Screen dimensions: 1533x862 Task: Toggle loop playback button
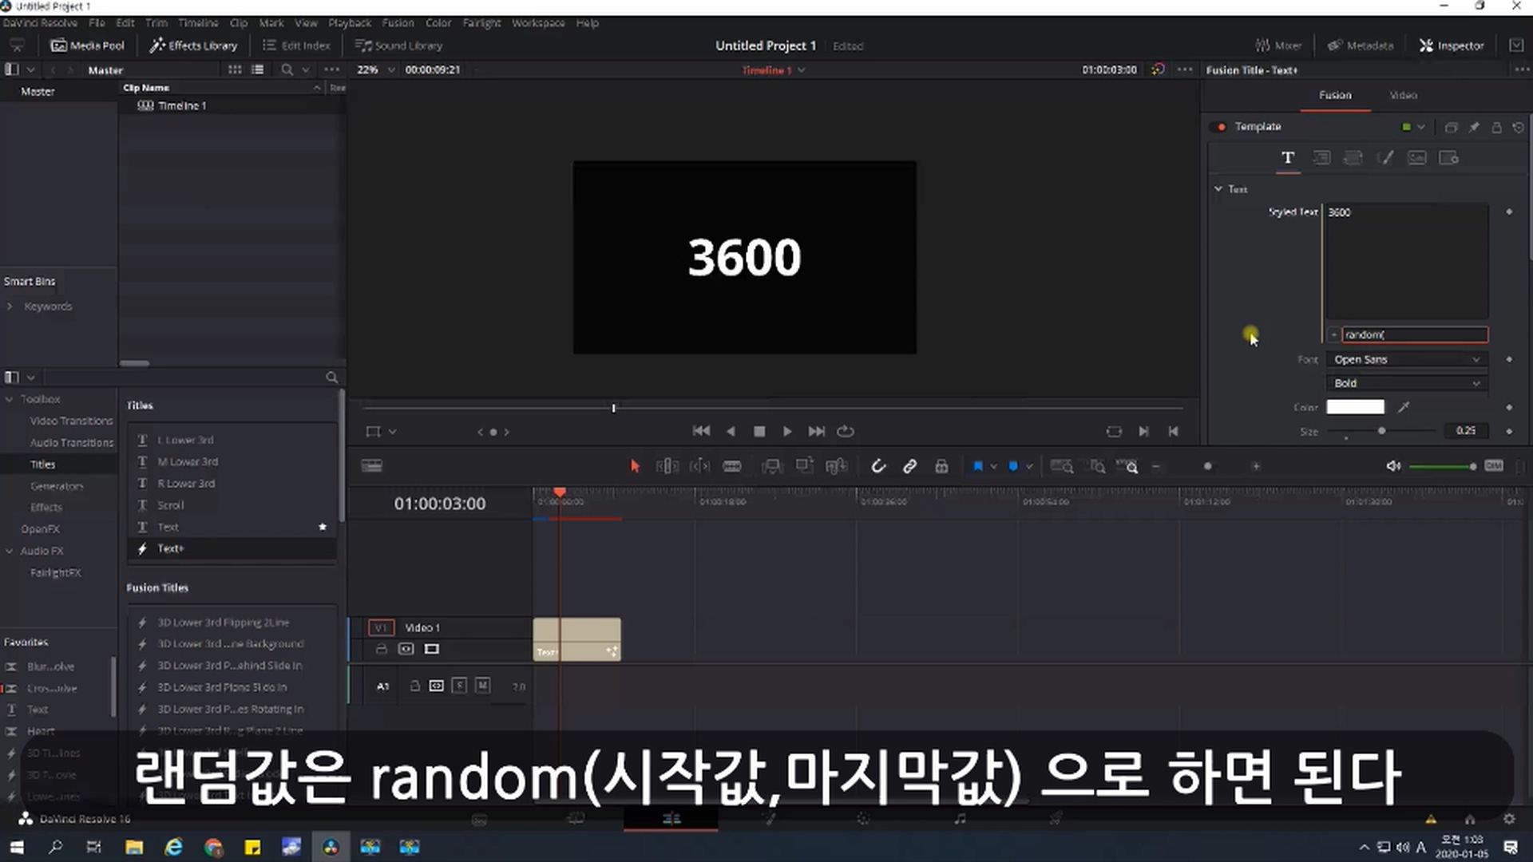pos(846,431)
